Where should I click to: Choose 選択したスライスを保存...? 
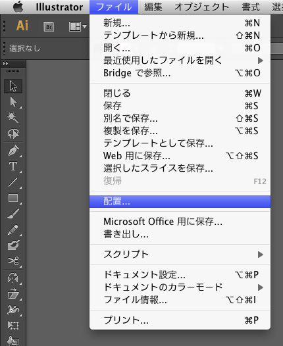180,168
